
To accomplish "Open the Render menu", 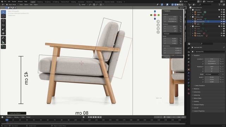I will coord(14,1).
